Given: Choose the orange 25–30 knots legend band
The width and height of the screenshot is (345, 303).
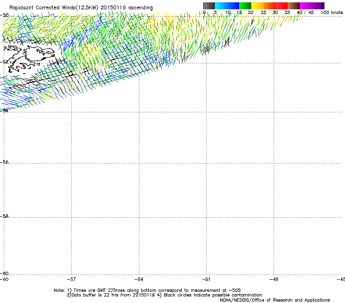Looking at the screenshot, I should click(269, 6).
